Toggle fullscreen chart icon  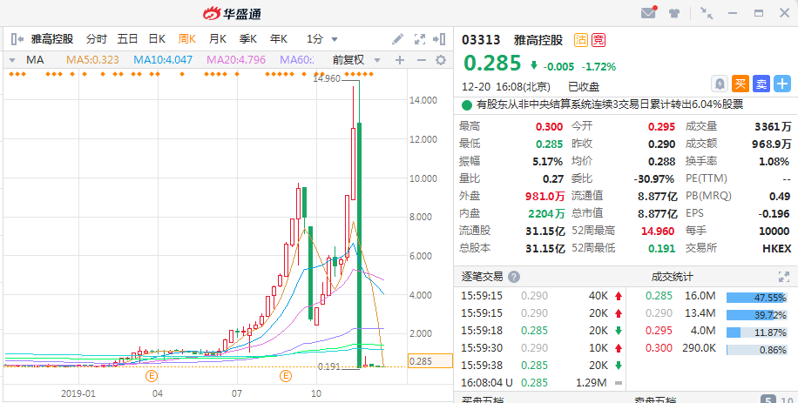(419, 39)
